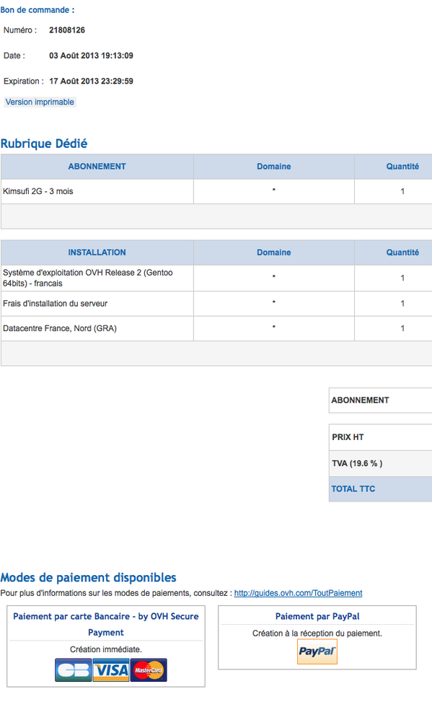Click the order number 21808126
The image size is (432, 702).
67,30
